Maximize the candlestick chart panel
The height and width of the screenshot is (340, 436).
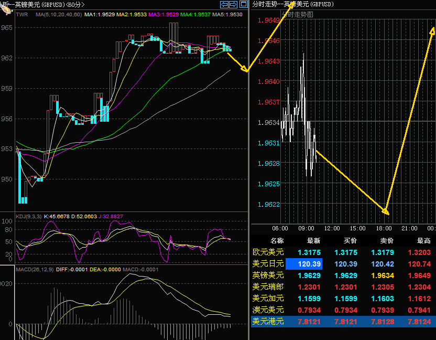(243, 4)
